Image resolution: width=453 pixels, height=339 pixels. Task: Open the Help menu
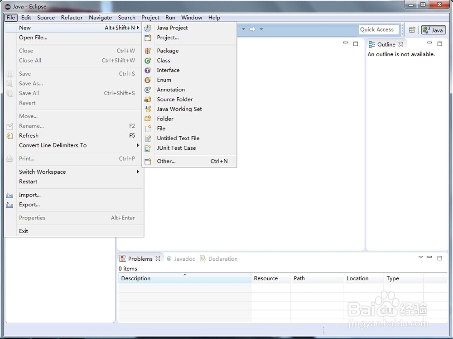pos(214,18)
